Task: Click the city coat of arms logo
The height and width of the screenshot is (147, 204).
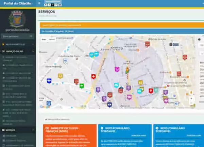Action: coord(17,19)
